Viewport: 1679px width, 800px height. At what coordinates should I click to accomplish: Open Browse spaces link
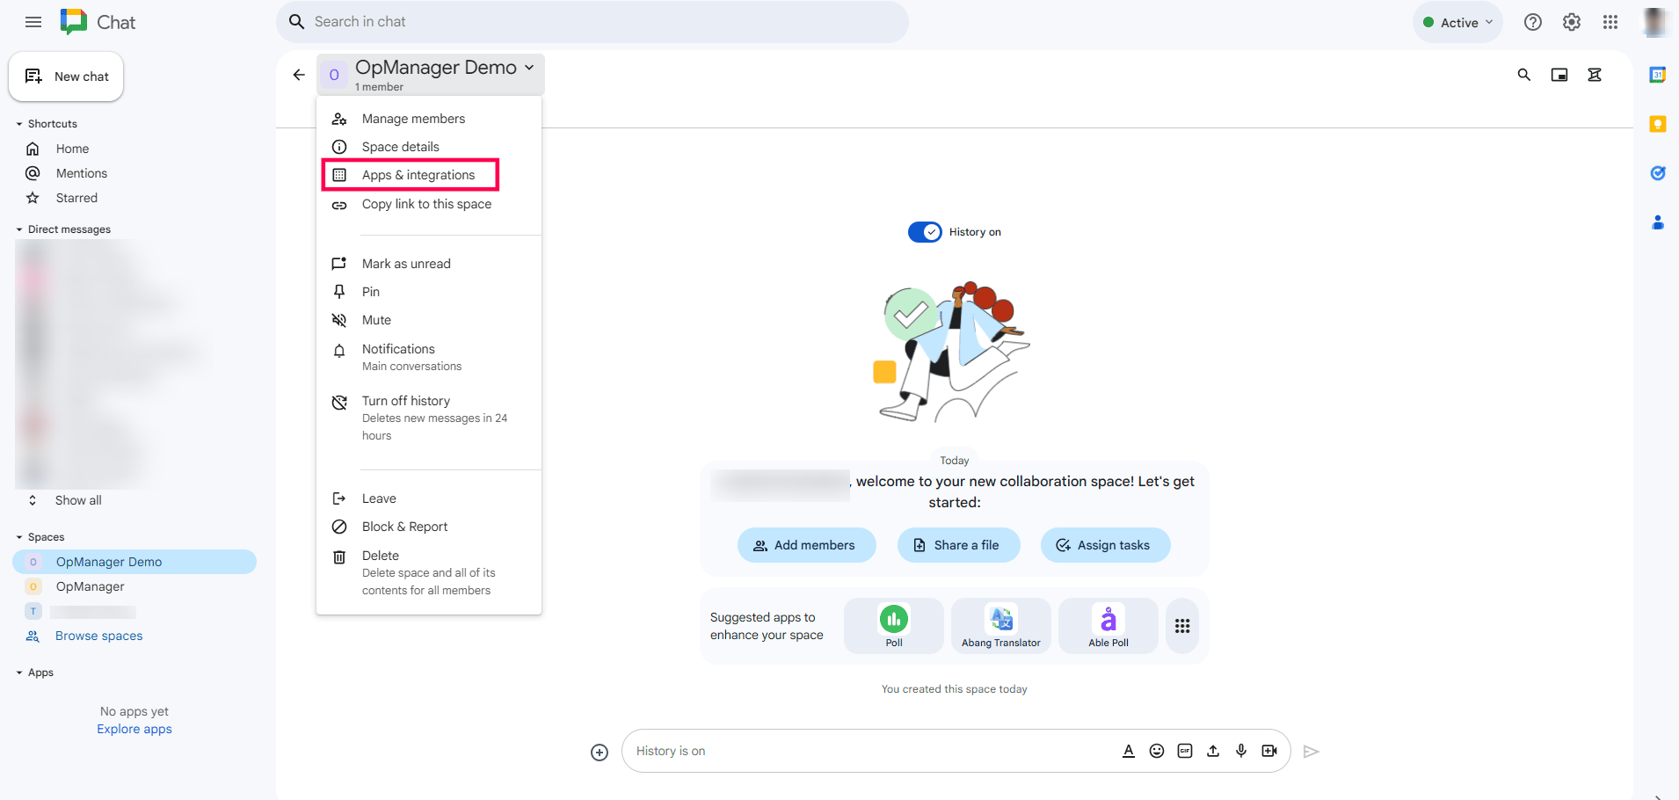pyautogui.click(x=98, y=635)
